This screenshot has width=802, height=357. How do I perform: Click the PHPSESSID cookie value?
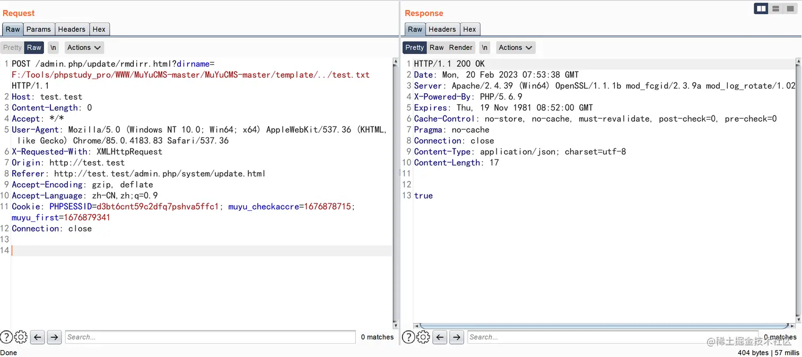pos(158,207)
